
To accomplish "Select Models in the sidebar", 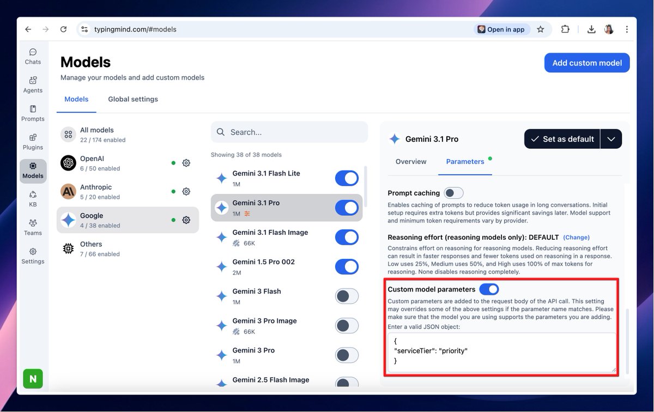I will click(33, 171).
